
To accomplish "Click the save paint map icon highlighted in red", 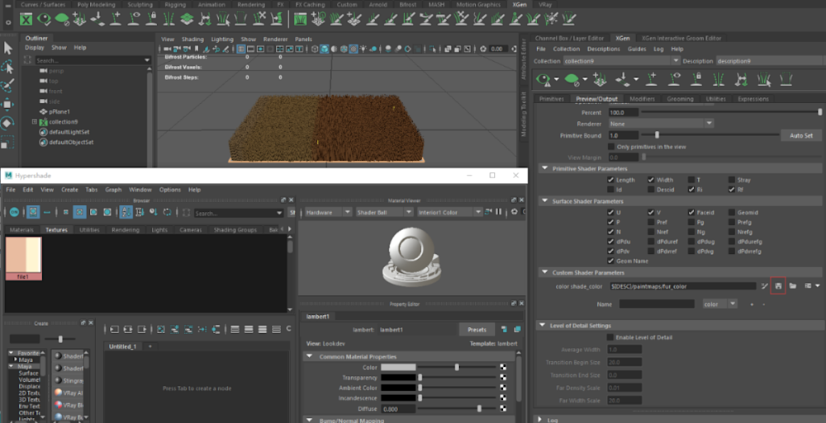I will pos(777,285).
